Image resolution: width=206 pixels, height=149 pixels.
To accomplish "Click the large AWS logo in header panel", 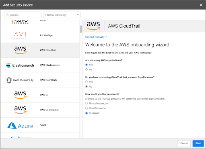I will coord(93,26).
